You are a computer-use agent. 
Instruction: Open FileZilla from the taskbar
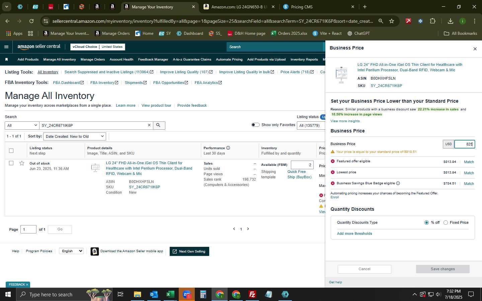(252, 294)
